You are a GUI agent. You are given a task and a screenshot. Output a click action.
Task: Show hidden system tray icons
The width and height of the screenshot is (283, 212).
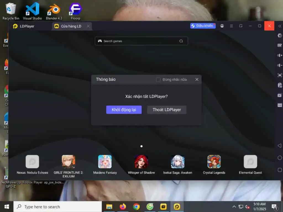tap(234, 206)
